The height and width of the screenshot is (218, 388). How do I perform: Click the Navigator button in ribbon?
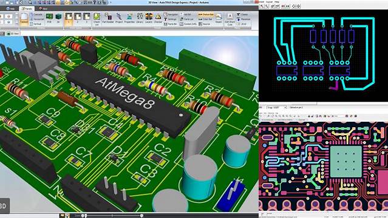click(x=171, y=15)
